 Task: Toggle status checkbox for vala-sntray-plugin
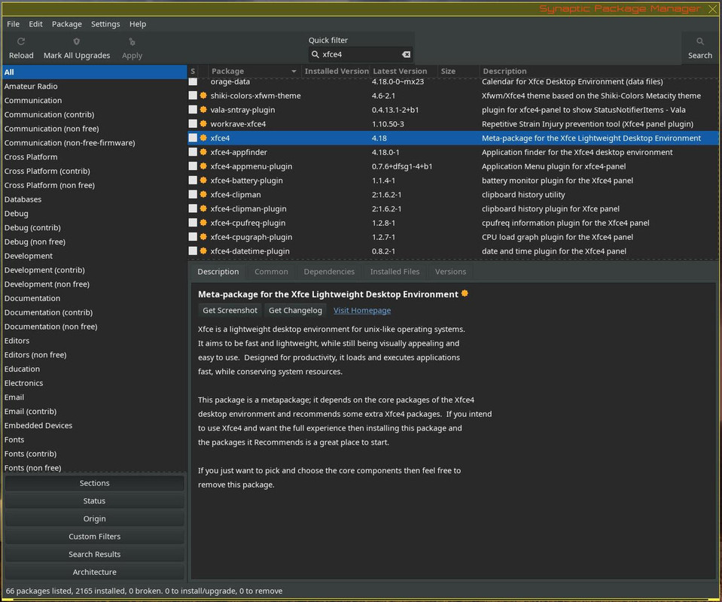click(193, 110)
